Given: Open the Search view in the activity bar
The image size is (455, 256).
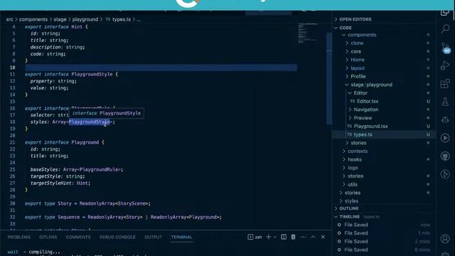Looking at the screenshot, I should (x=445, y=28).
